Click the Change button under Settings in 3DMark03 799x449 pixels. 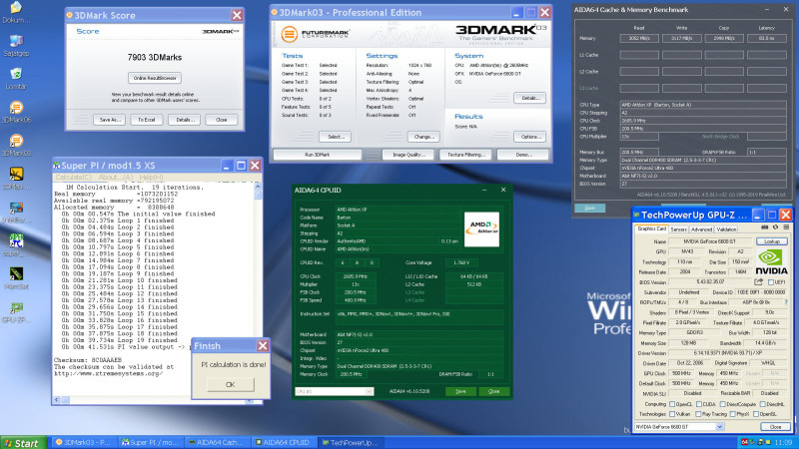[x=423, y=137]
